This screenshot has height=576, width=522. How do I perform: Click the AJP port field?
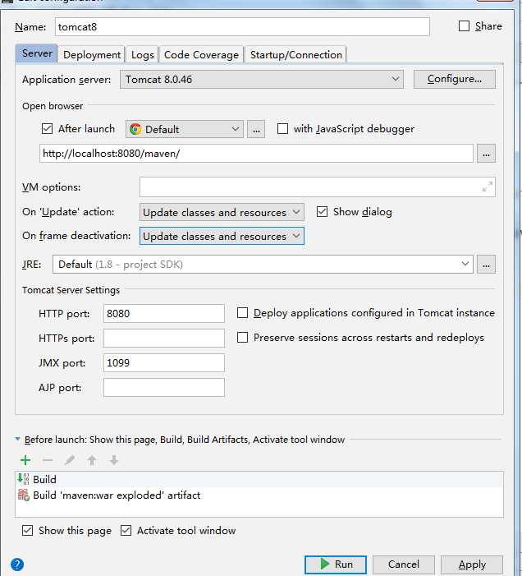tap(164, 388)
